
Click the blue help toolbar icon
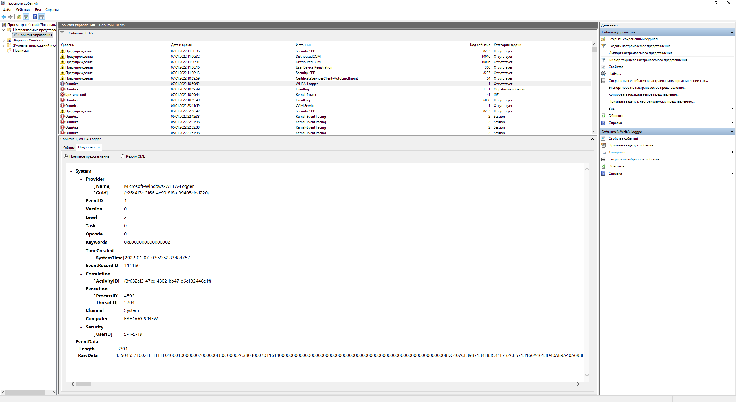pyautogui.click(x=34, y=17)
